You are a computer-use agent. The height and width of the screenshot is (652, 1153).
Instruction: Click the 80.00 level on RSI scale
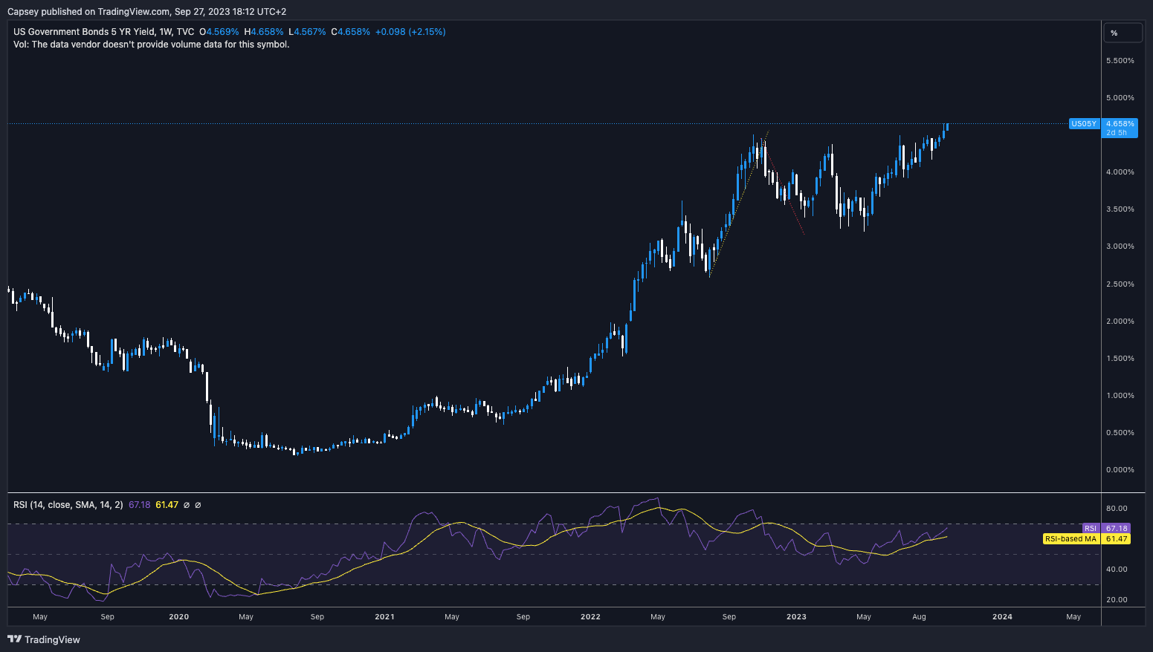pyautogui.click(x=1117, y=509)
